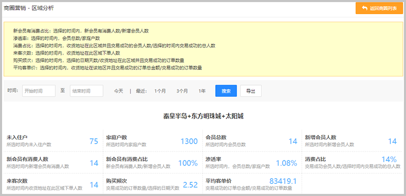Click the 时间: label
This screenshot has height=196, width=406.
point(13,91)
